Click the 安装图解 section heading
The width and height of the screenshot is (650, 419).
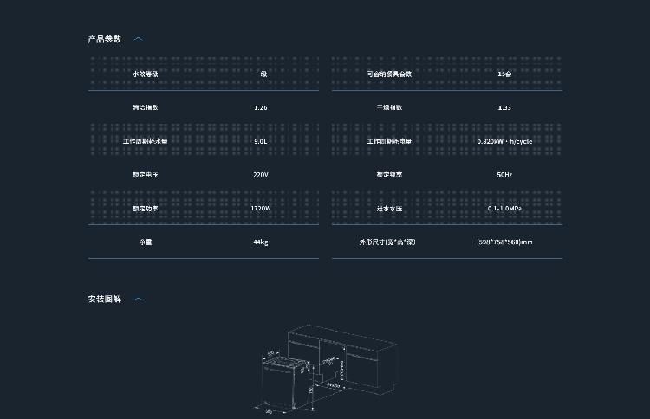[x=105, y=300]
